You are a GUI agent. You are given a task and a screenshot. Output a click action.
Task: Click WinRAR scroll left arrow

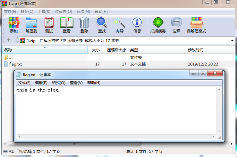point(5,144)
